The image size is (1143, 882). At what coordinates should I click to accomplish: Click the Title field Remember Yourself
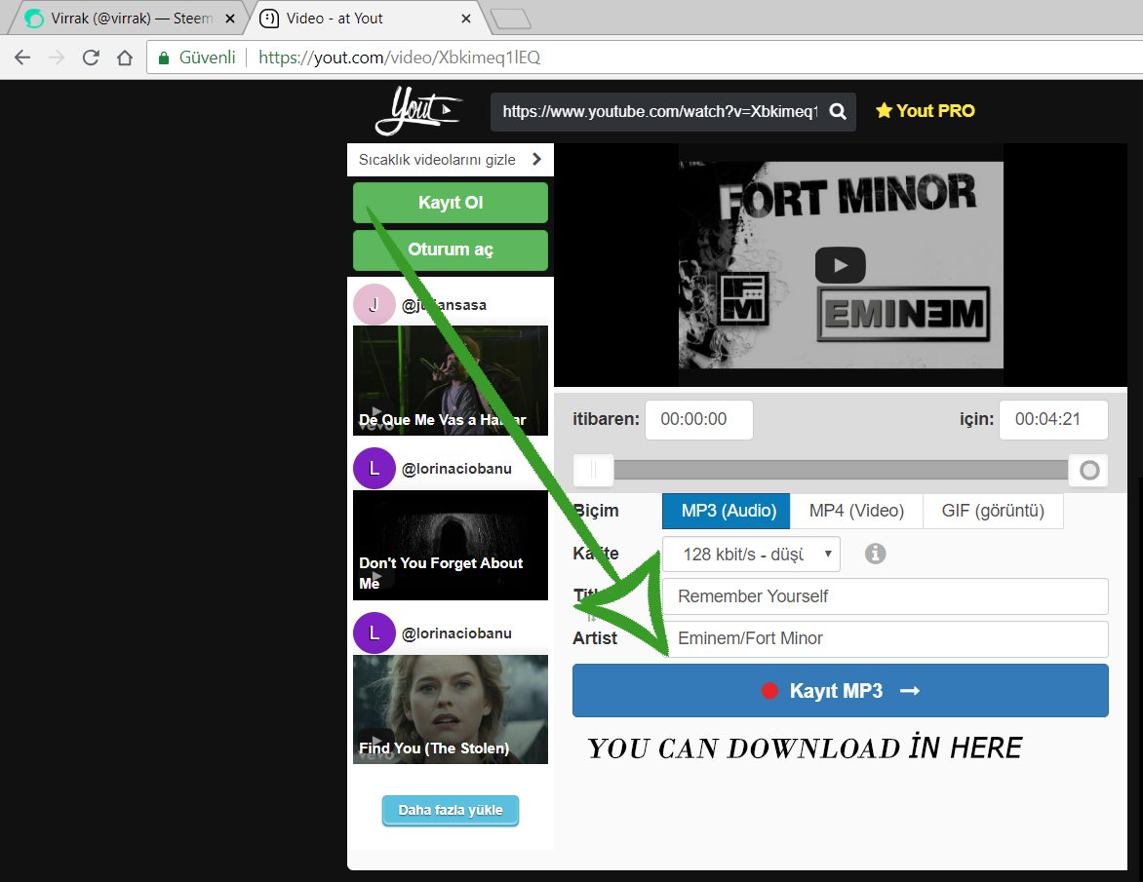click(885, 596)
